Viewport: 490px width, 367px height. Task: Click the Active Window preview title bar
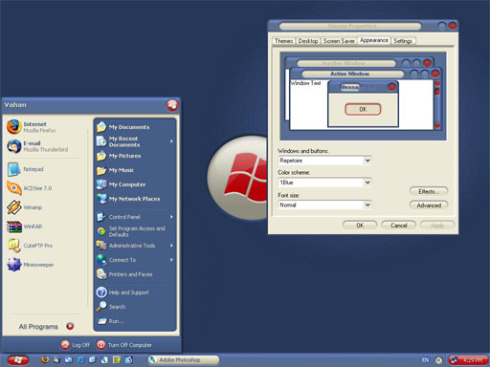(352, 74)
